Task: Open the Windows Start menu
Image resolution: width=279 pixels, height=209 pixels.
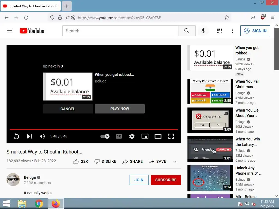Action: (7, 204)
